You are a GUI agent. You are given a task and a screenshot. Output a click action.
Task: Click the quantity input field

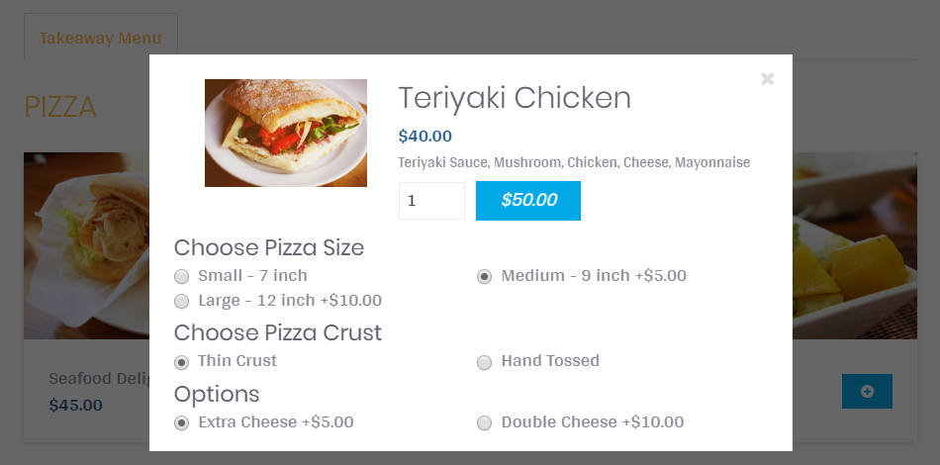pos(431,201)
